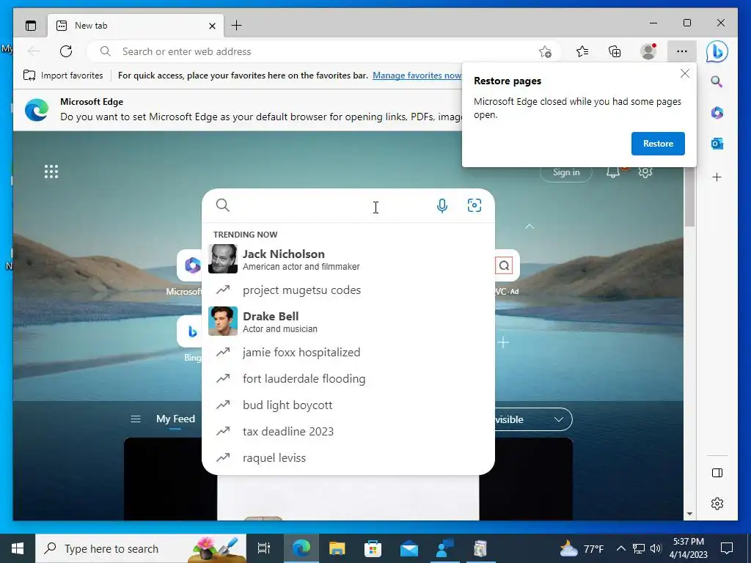The image size is (751, 563).
Task: Add a sidebar app with plus
Action: pos(717,177)
